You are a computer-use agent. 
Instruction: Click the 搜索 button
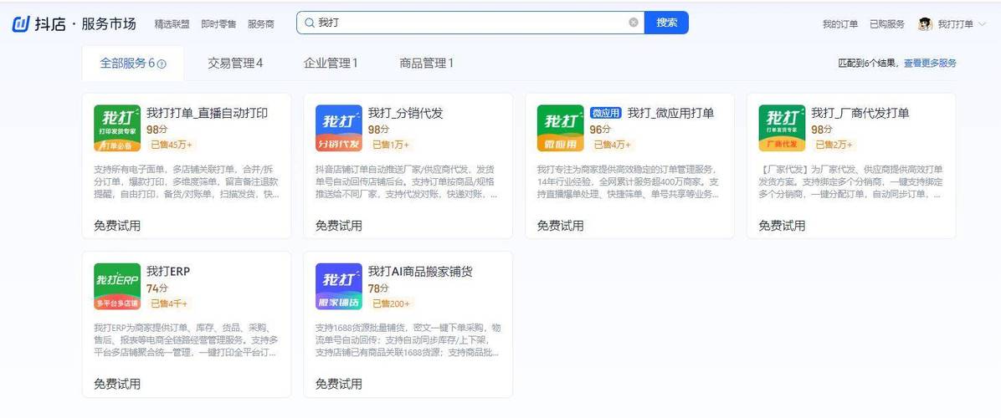pyautogui.click(x=666, y=23)
